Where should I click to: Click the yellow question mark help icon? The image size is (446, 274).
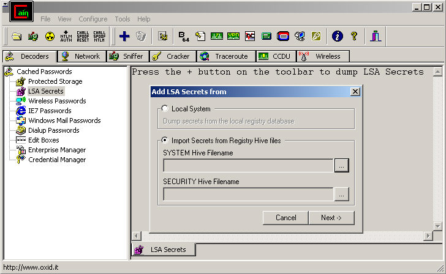pos(354,36)
